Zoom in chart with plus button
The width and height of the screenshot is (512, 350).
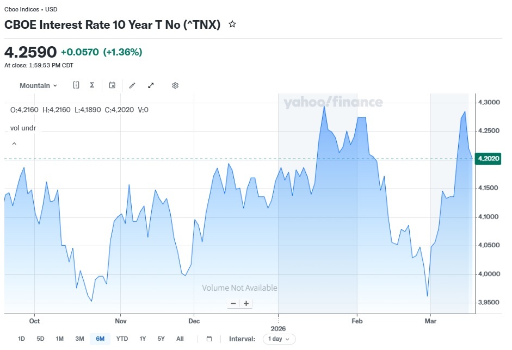246,303
